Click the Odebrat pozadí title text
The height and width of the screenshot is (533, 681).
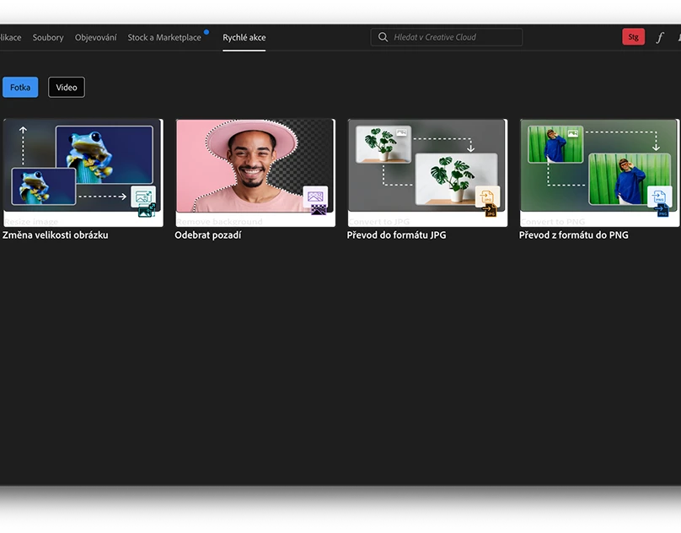click(208, 235)
